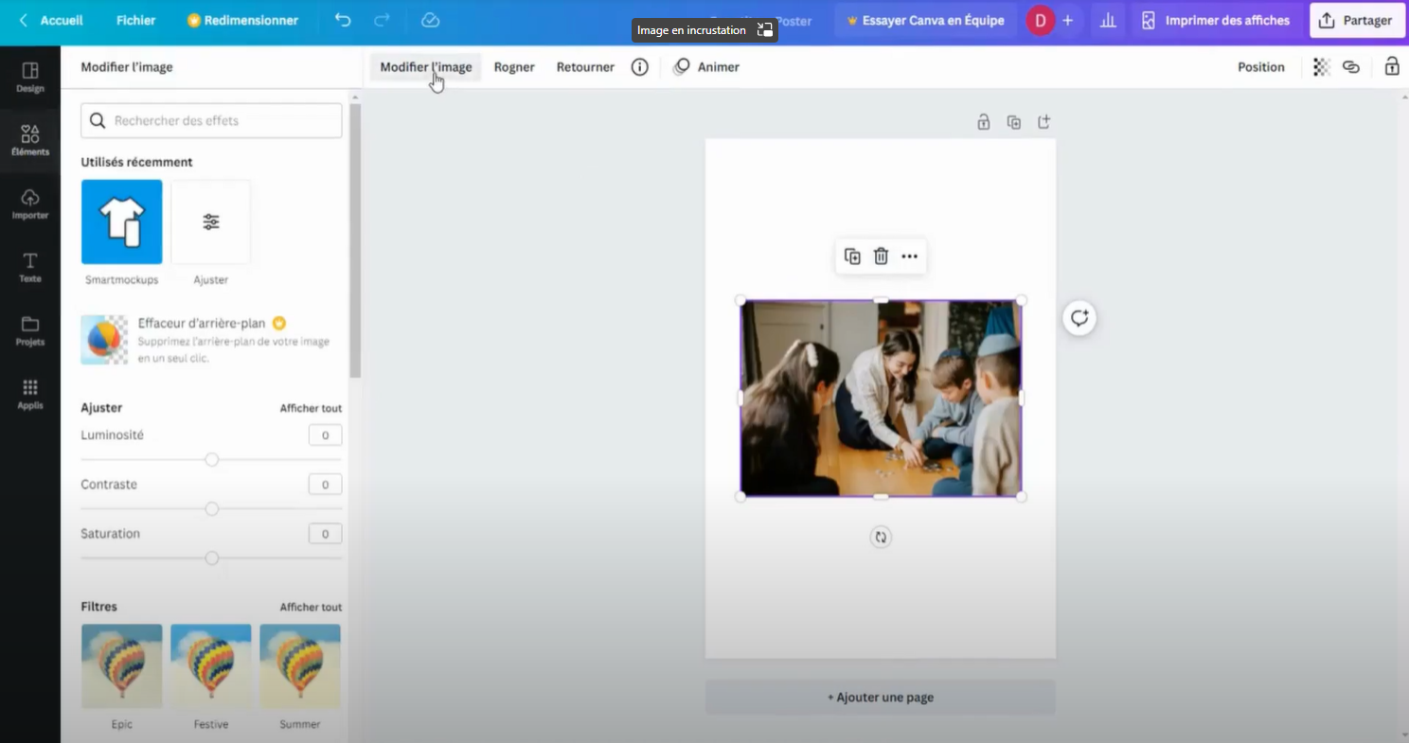Click the Rechercher des effets search field

tap(223, 121)
